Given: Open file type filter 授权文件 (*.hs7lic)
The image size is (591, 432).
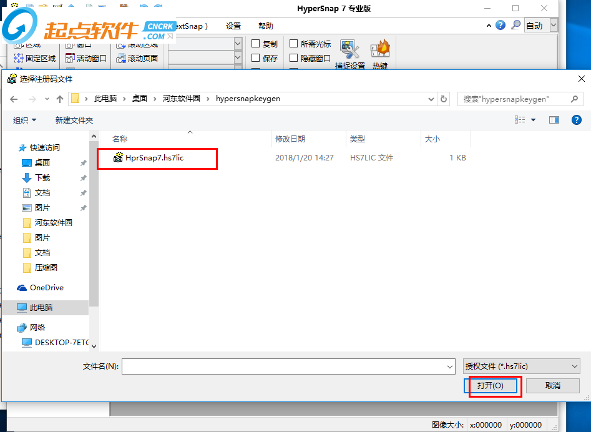Looking at the screenshot, I should (521, 366).
